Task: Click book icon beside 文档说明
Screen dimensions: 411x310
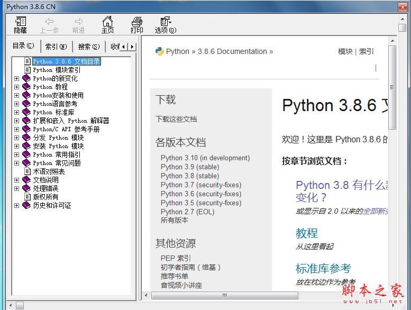Action: pos(26,180)
